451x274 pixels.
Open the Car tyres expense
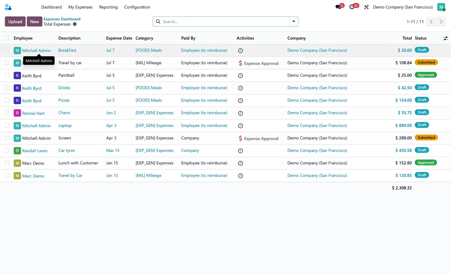pyautogui.click(x=66, y=150)
